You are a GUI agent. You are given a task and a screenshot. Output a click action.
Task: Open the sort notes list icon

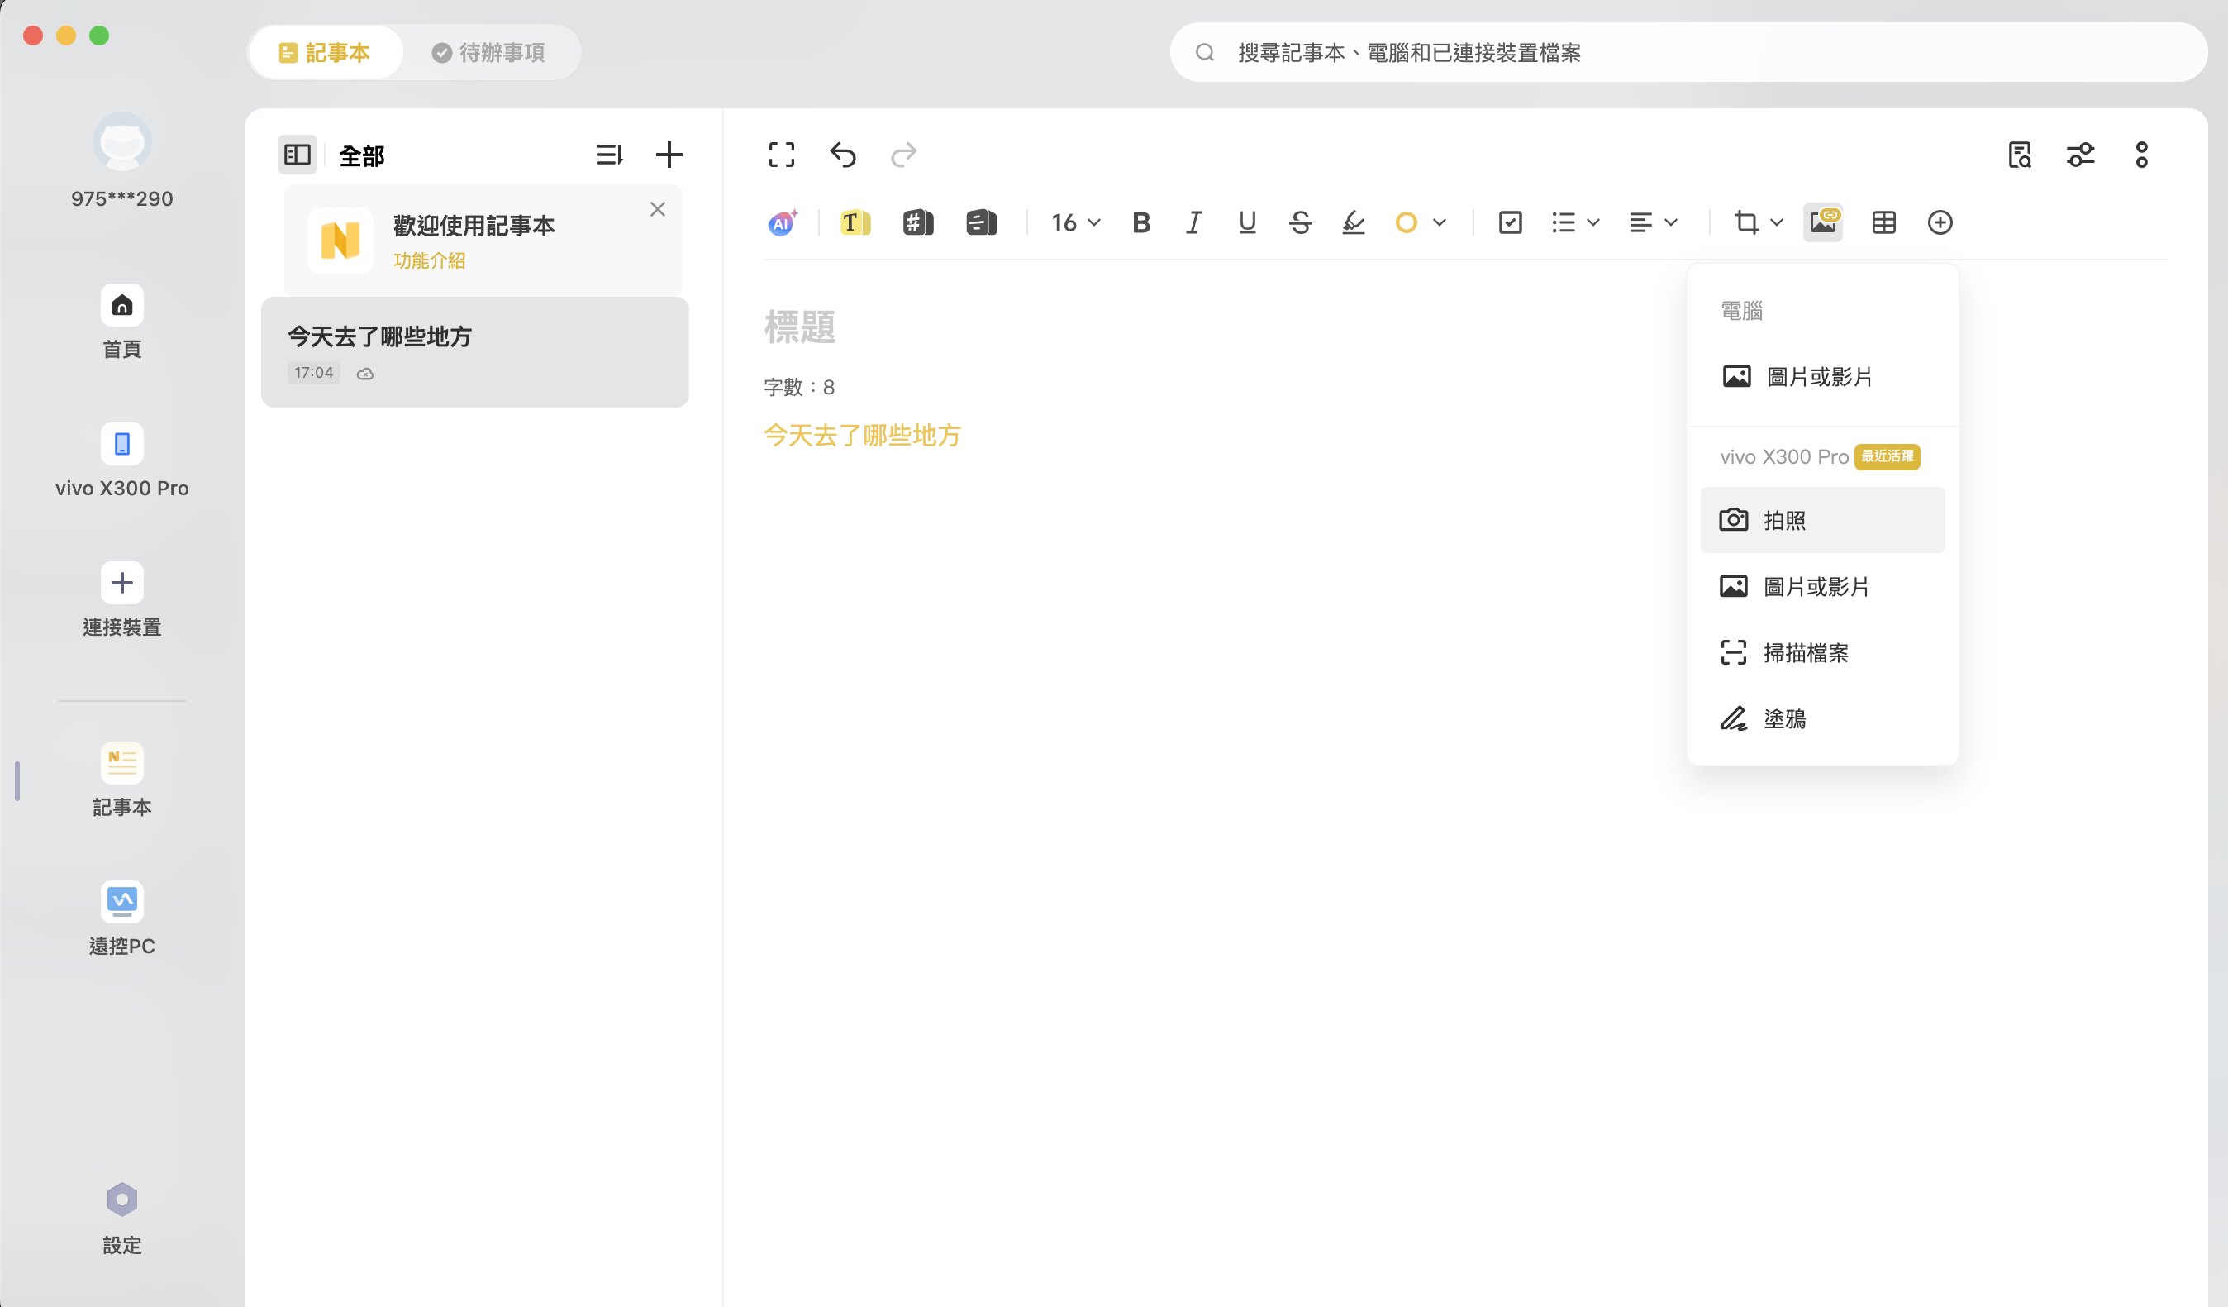609,155
